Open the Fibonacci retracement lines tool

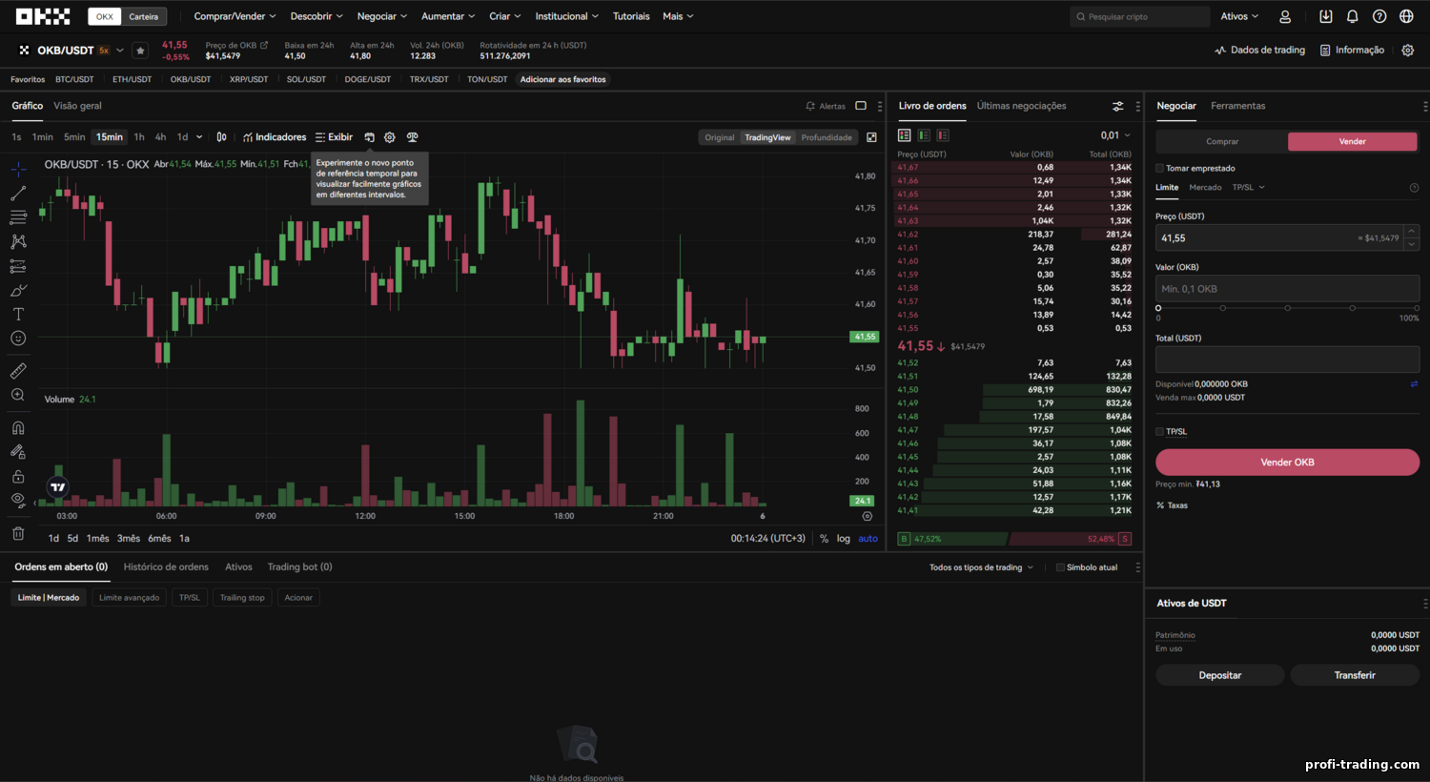18,217
